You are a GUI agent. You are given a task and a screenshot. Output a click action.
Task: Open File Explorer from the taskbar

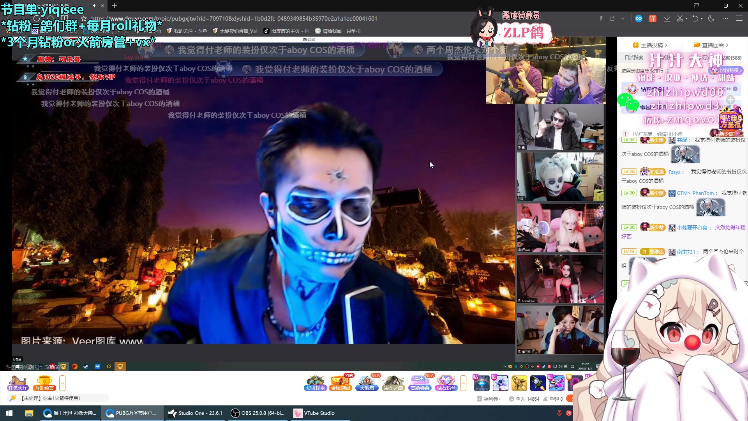pyautogui.click(x=29, y=413)
